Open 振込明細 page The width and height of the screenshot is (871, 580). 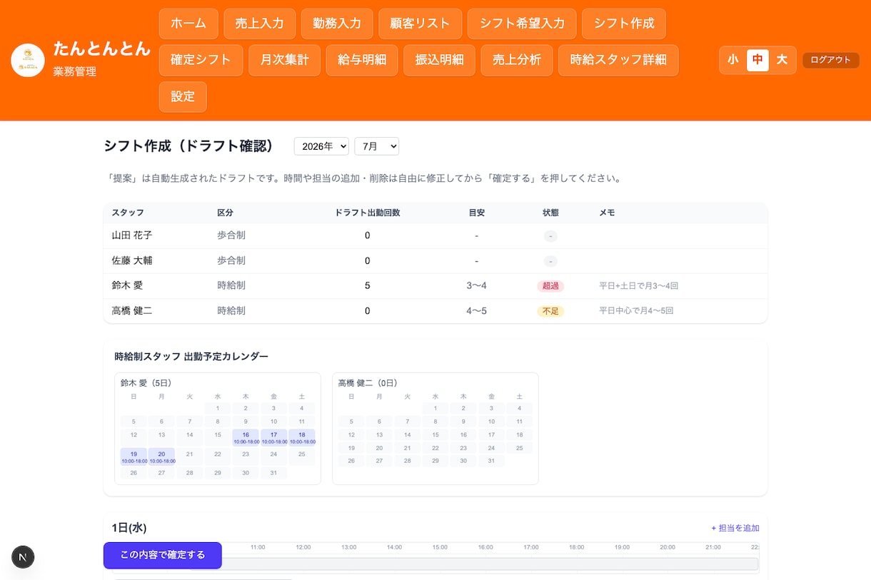coord(439,60)
